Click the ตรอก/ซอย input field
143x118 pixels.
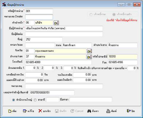coord(40,45)
